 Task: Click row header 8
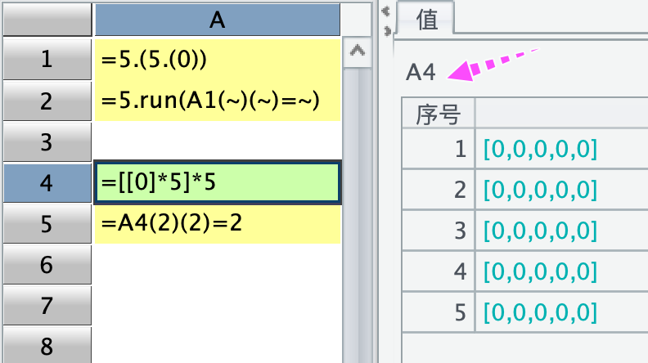click(x=47, y=345)
